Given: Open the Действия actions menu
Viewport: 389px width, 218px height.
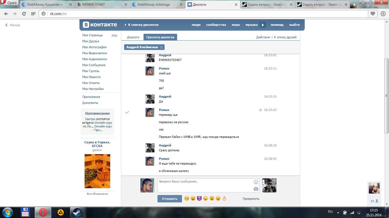Looking at the screenshot, I should click(x=263, y=37).
